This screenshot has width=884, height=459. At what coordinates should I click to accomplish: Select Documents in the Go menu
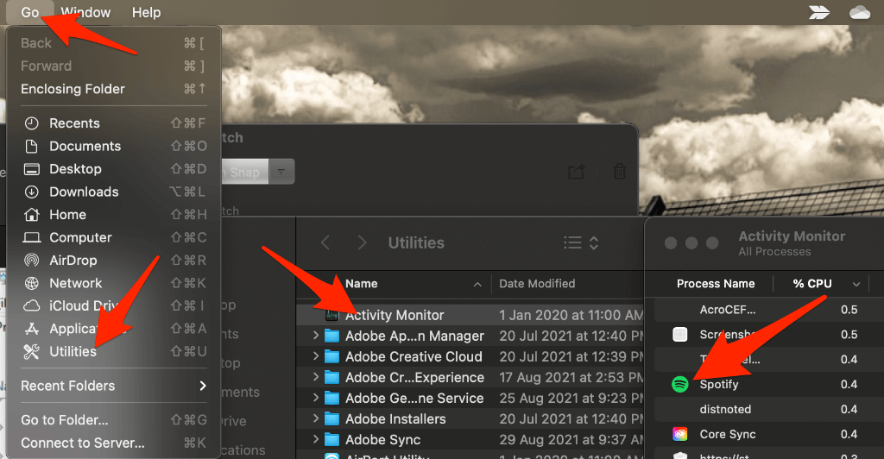click(x=113, y=147)
